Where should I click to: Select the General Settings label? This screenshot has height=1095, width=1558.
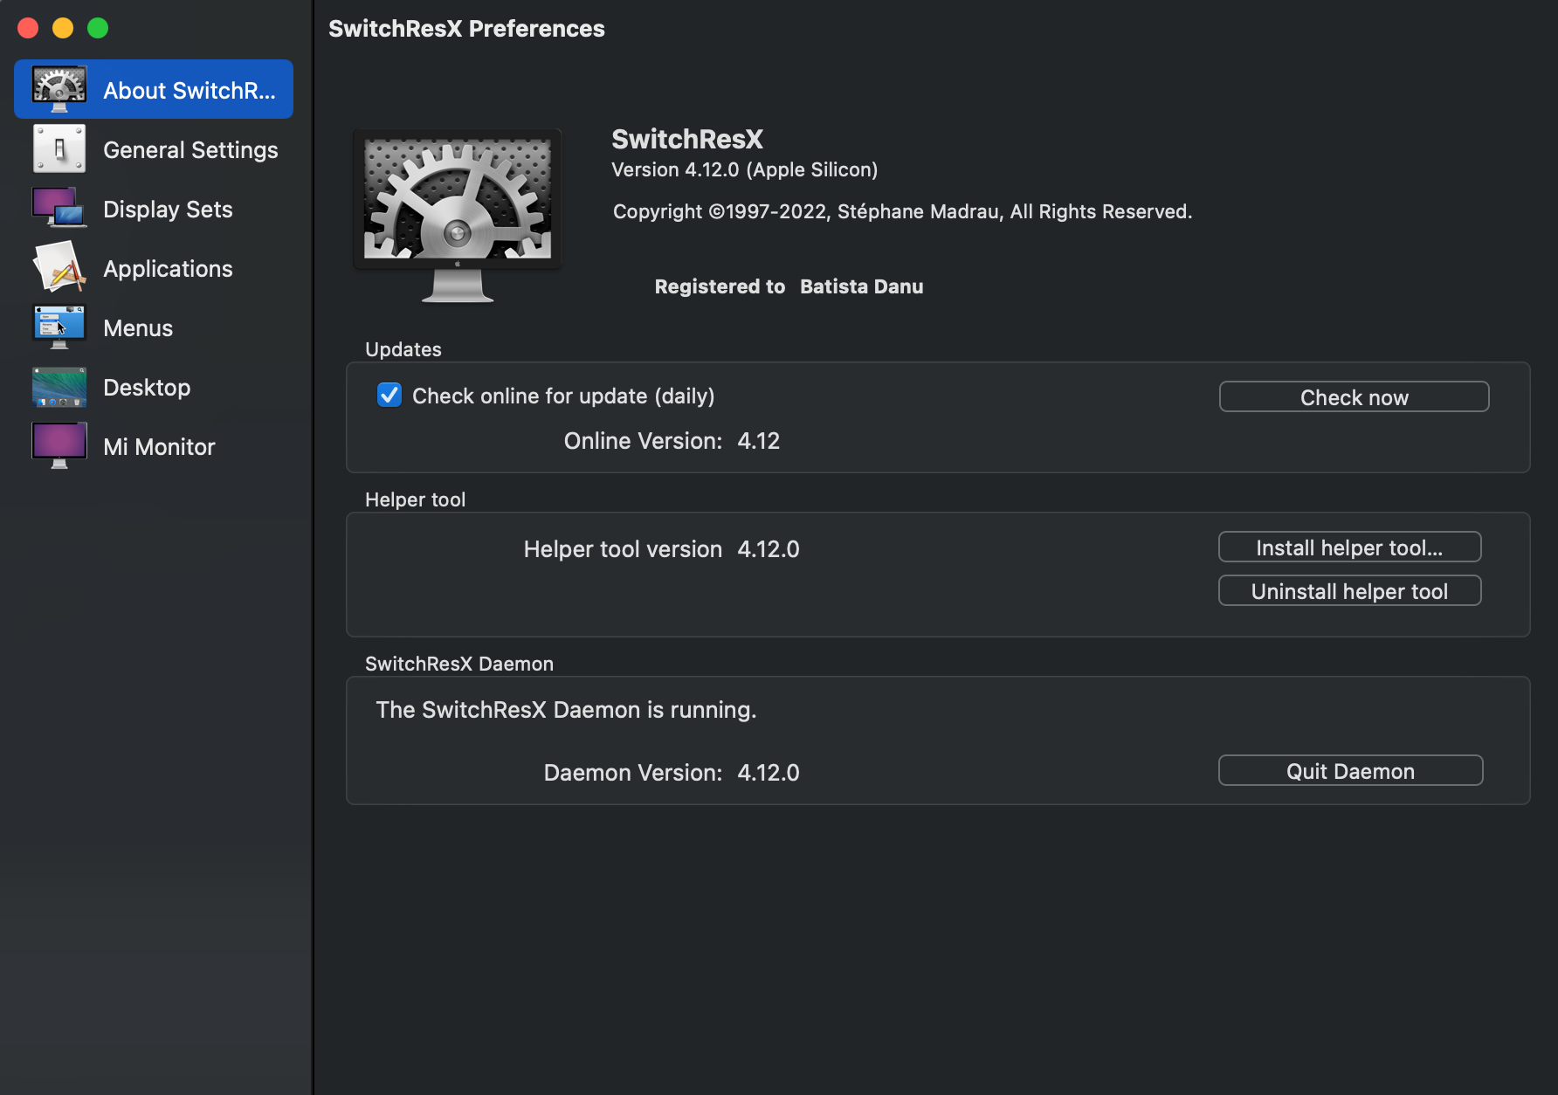(190, 149)
